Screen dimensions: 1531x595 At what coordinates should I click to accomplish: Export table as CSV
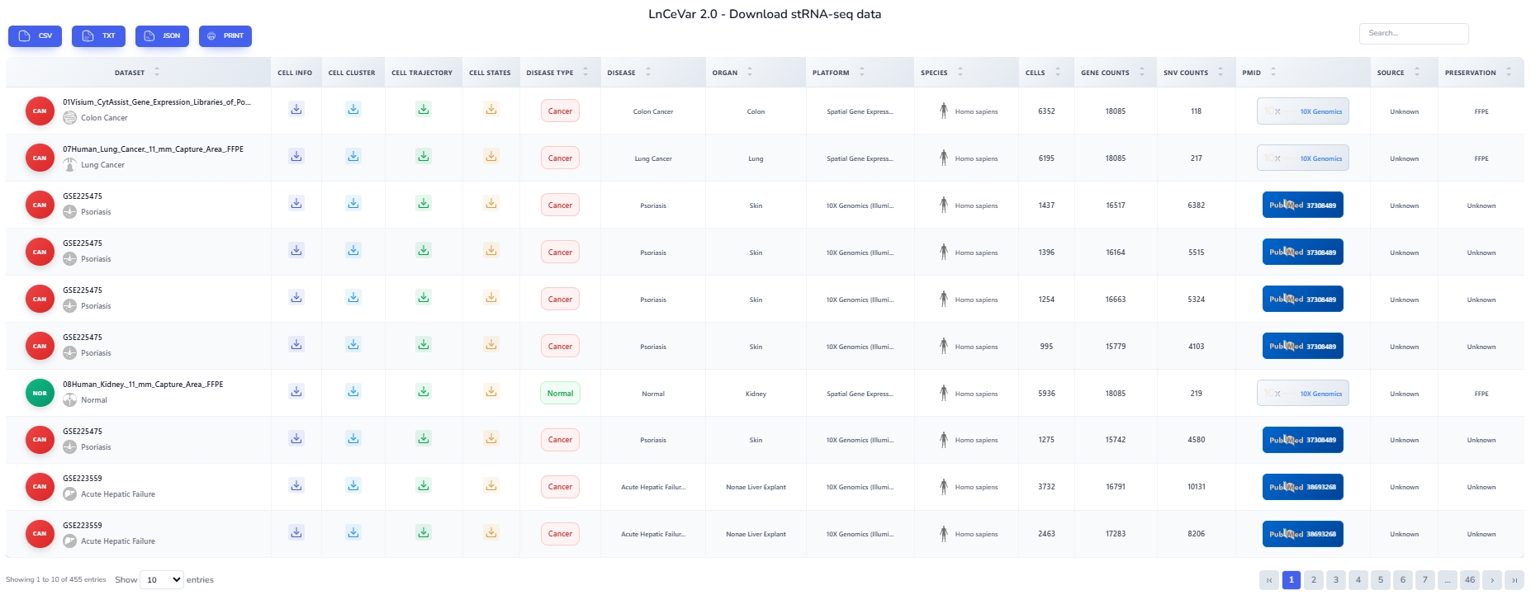click(36, 36)
